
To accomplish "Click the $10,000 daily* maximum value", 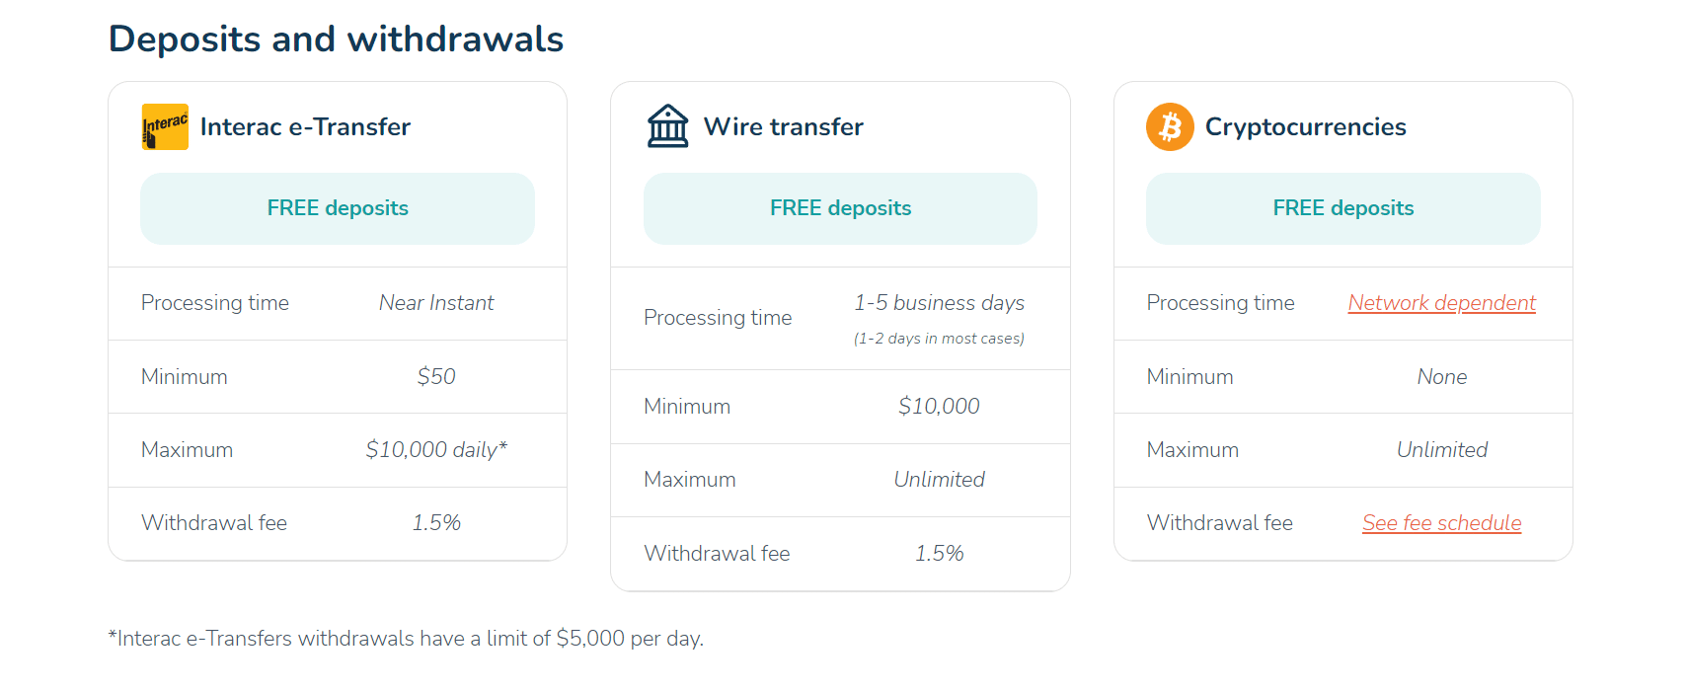I will coord(436,450).
